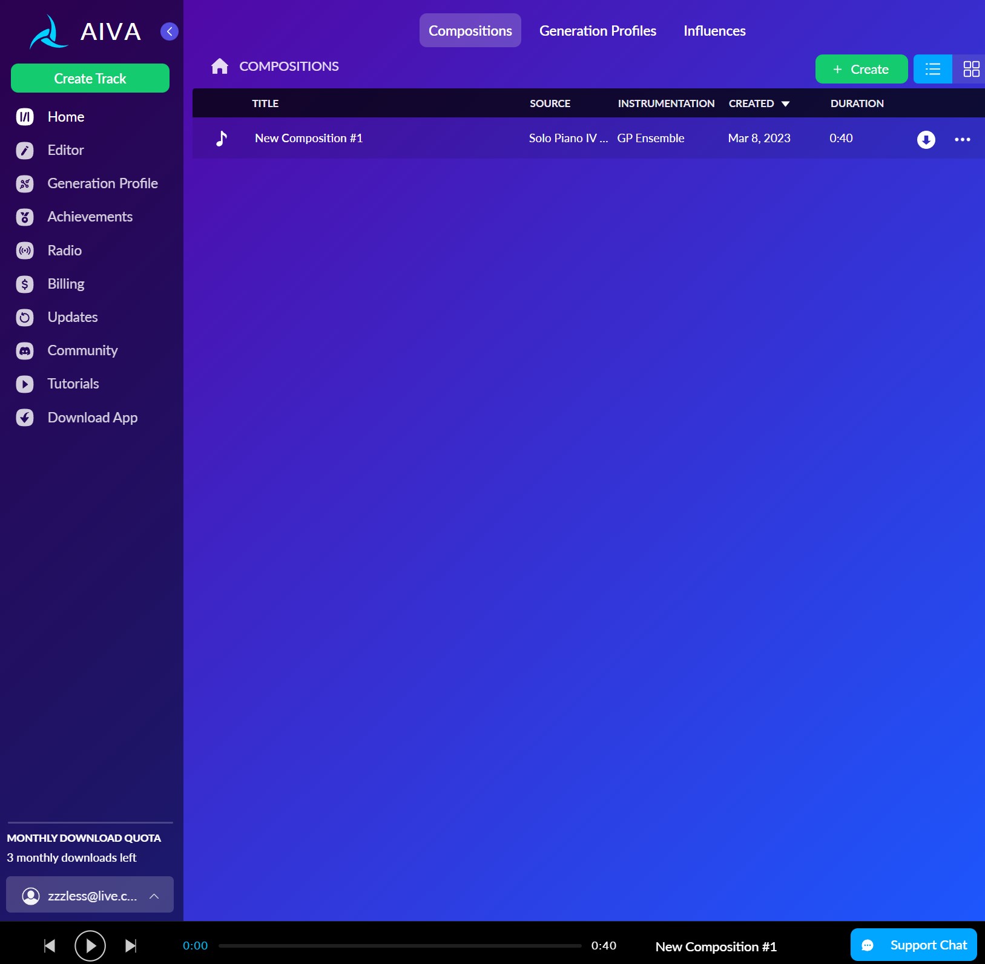Viewport: 985px width, 964px height.
Task: Click the Updates sidebar label
Action: click(x=73, y=317)
